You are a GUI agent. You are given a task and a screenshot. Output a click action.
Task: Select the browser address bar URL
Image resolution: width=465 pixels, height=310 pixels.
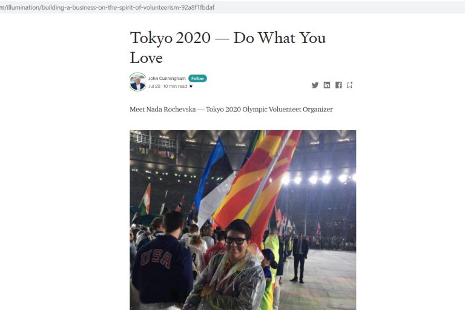coord(107,7)
